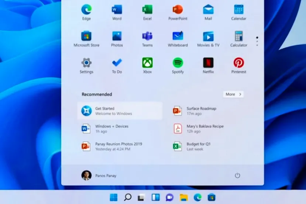
Task: Open Movies & TV app
Action: [208, 39]
